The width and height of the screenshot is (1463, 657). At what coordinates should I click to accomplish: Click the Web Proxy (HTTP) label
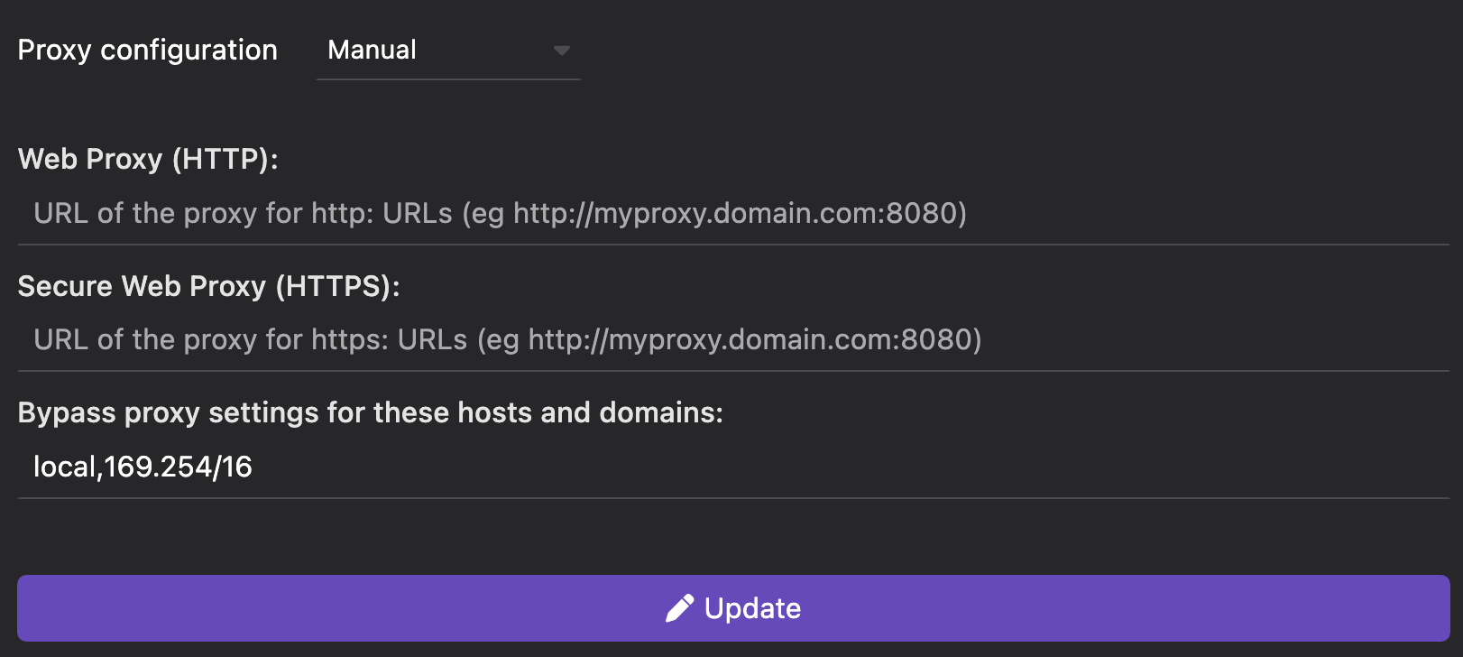(x=148, y=160)
